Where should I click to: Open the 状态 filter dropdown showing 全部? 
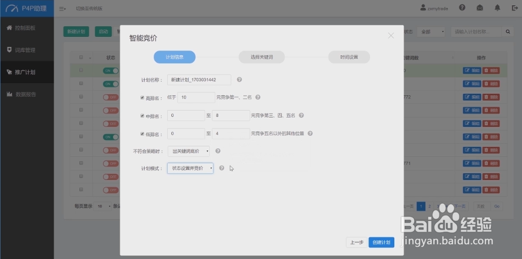pos(431,32)
